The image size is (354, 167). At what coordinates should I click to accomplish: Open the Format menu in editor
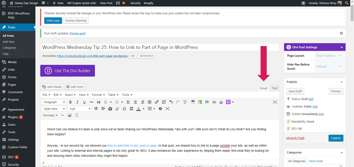tap(98, 95)
